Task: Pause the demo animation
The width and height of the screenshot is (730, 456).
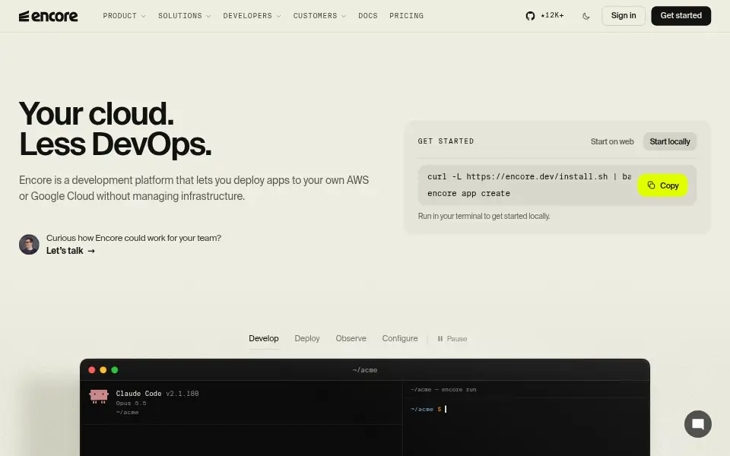Action: pos(452,339)
